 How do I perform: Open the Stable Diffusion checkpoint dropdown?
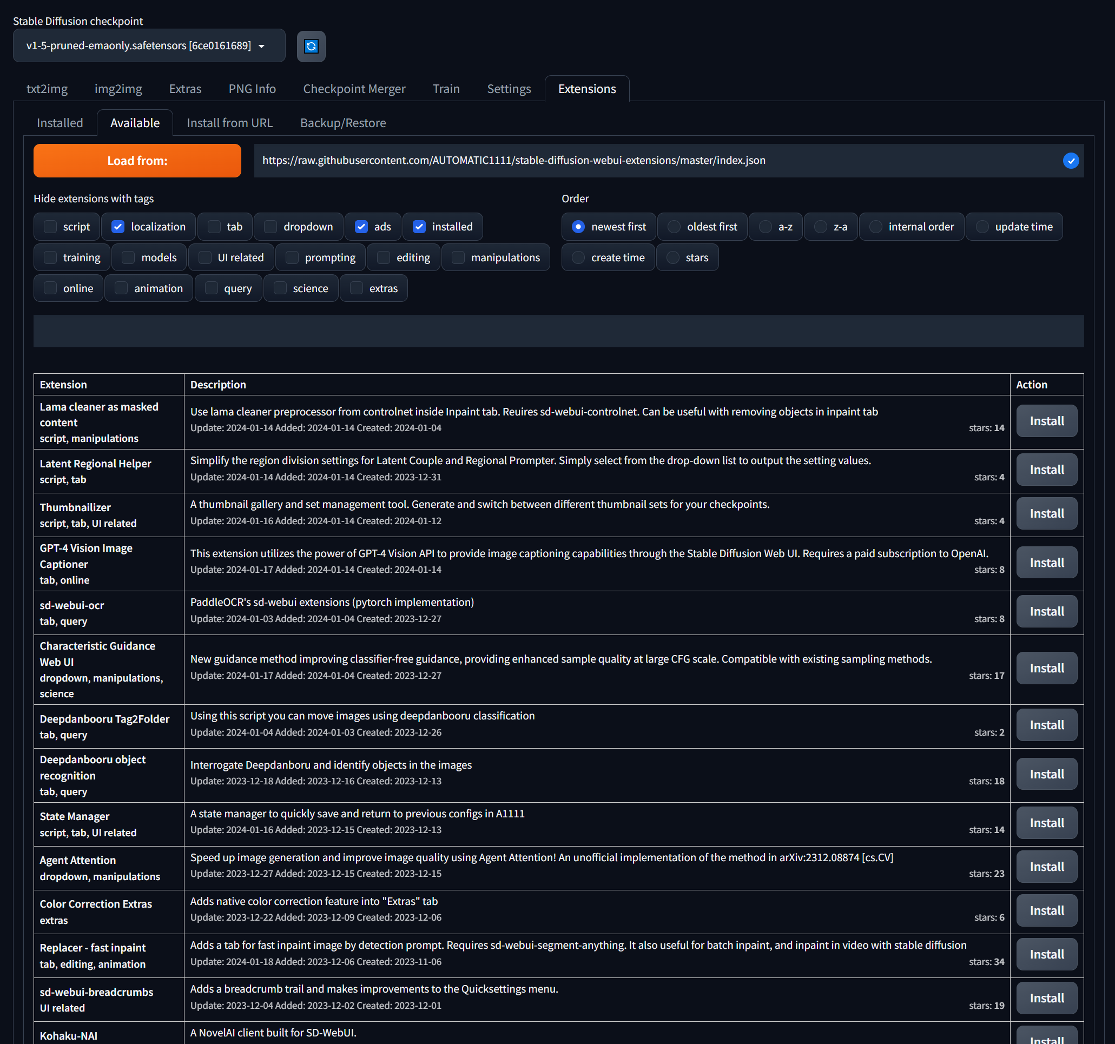(149, 46)
